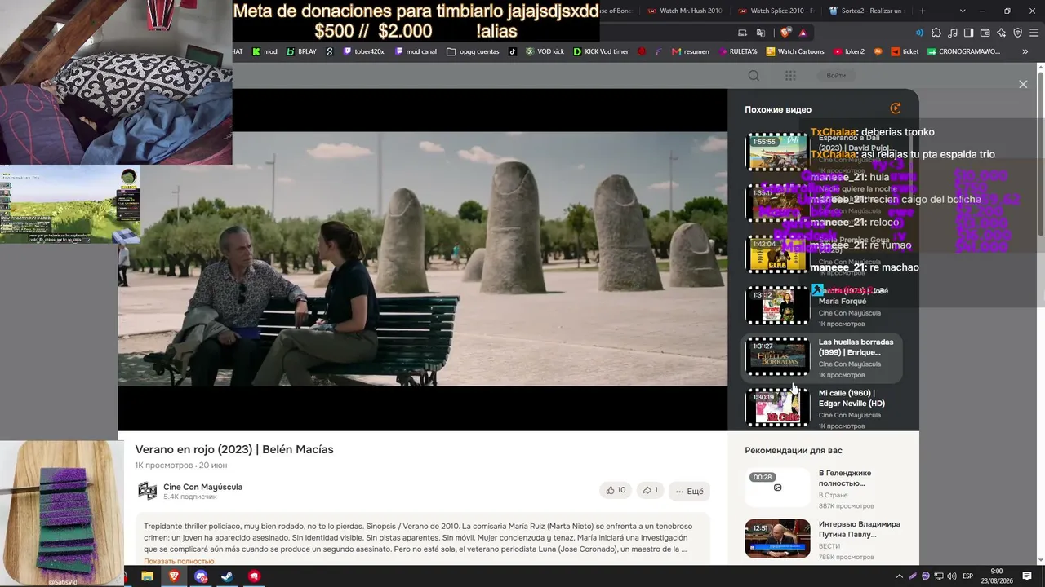
Task: Open the Watch Cartoons bookmark
Action: click(x=794, y=51)
